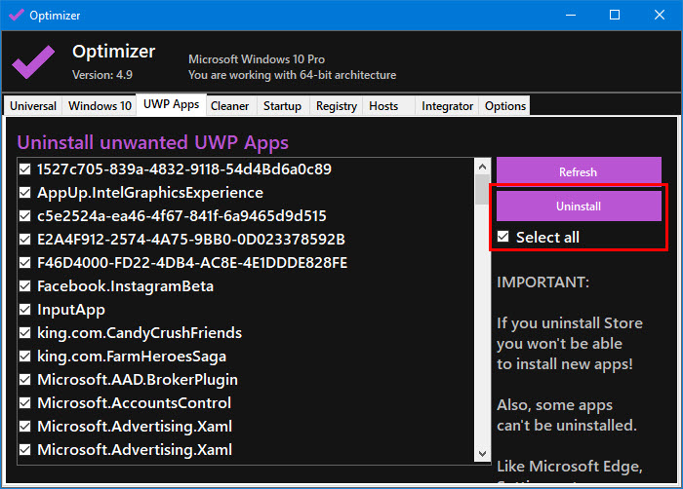Deselect the InputApp checkbox
Image resolution: width=683 pixels, height=489 pixels.
tap(25, 310)
